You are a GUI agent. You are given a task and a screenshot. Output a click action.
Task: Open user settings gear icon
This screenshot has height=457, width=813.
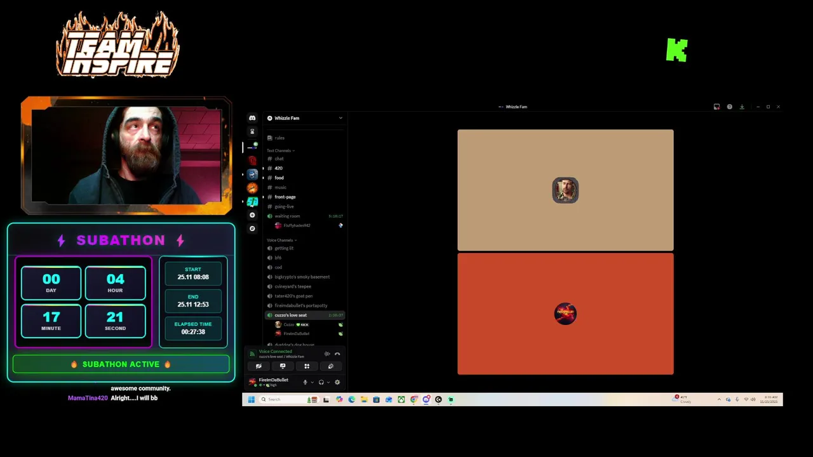[x=337, y=382]
